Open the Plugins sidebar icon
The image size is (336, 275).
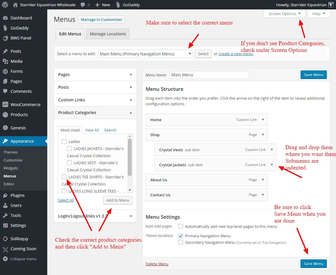tap(5, 195)
